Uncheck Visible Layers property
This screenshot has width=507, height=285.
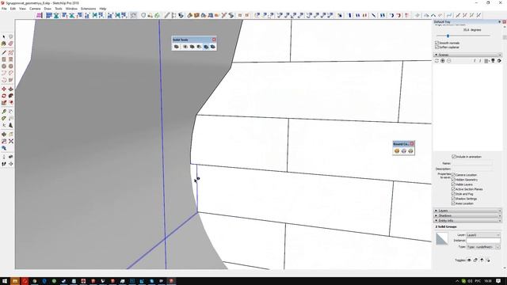pos(453,184)
